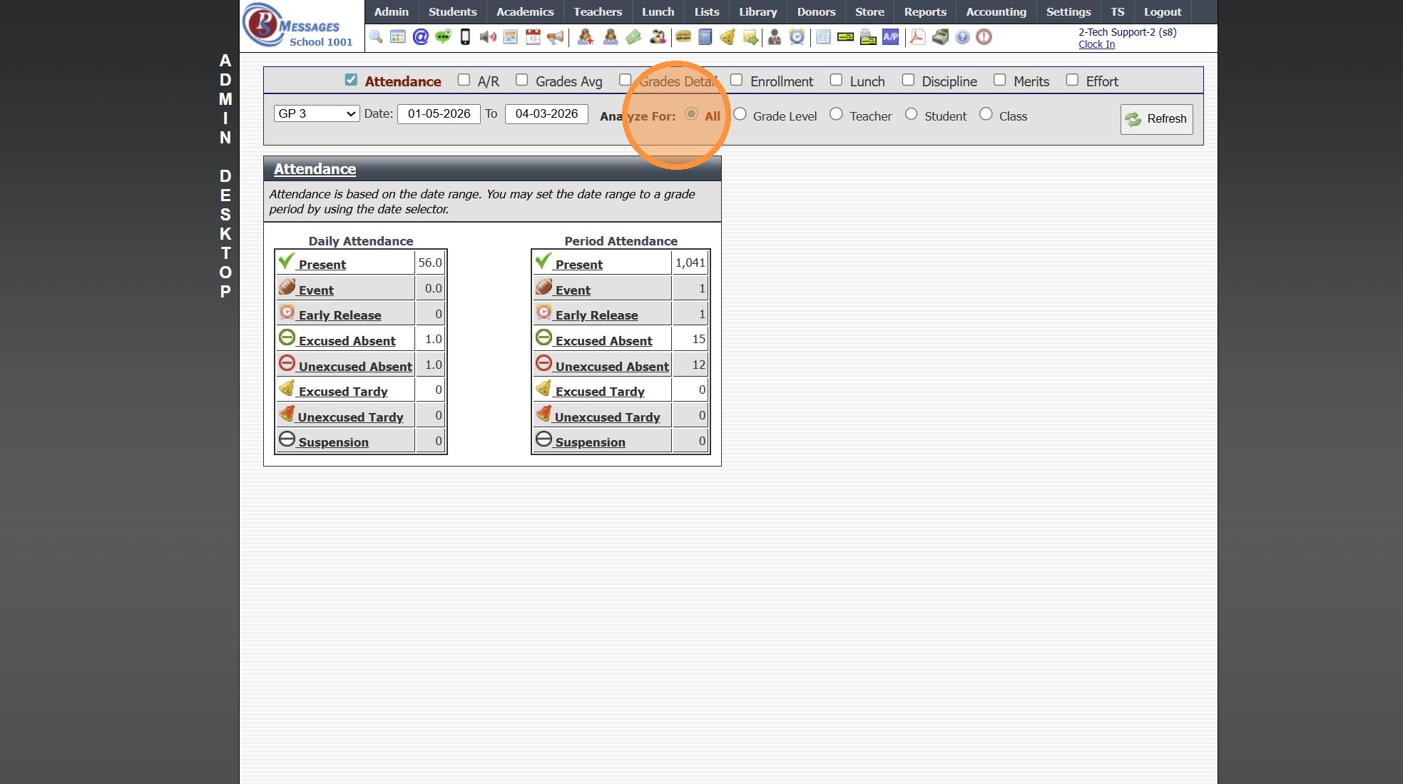Viewport: 1403px width, 784px height.
Task: Open the A/P accounts payable icon
Action: (x=890, y=37)
